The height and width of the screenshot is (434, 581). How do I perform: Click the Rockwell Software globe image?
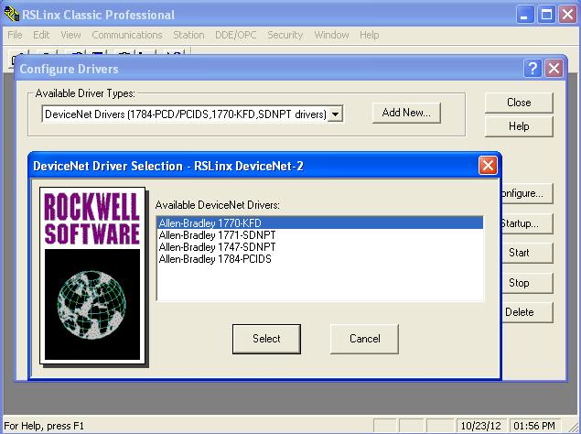click(x=92, y=305)
